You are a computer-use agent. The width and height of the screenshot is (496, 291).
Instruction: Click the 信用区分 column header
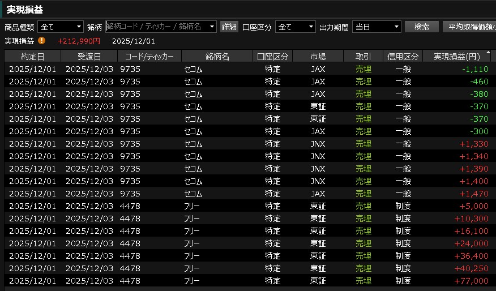click(x=403, y=56)
